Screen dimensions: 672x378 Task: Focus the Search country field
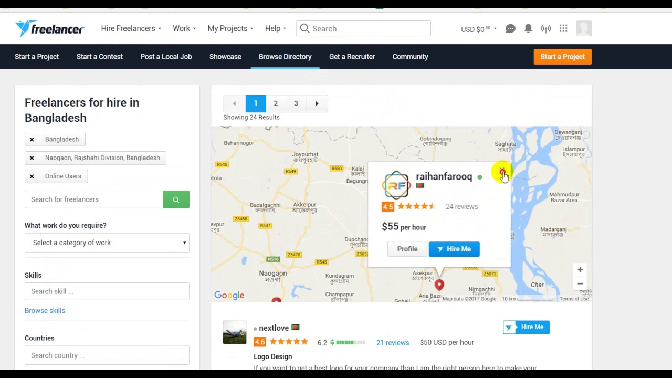click(x=107, y=355)
